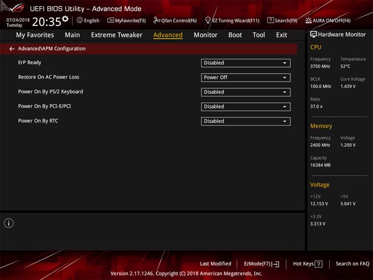The width and height of the screenshot is (373, 280).
Task: Click +3.3V value 3.313 V
Action: 318,224
